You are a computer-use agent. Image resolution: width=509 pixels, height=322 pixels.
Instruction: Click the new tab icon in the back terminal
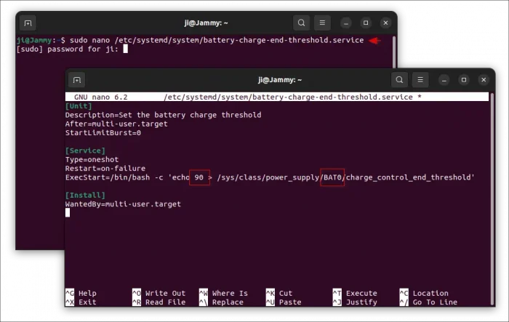28,23
